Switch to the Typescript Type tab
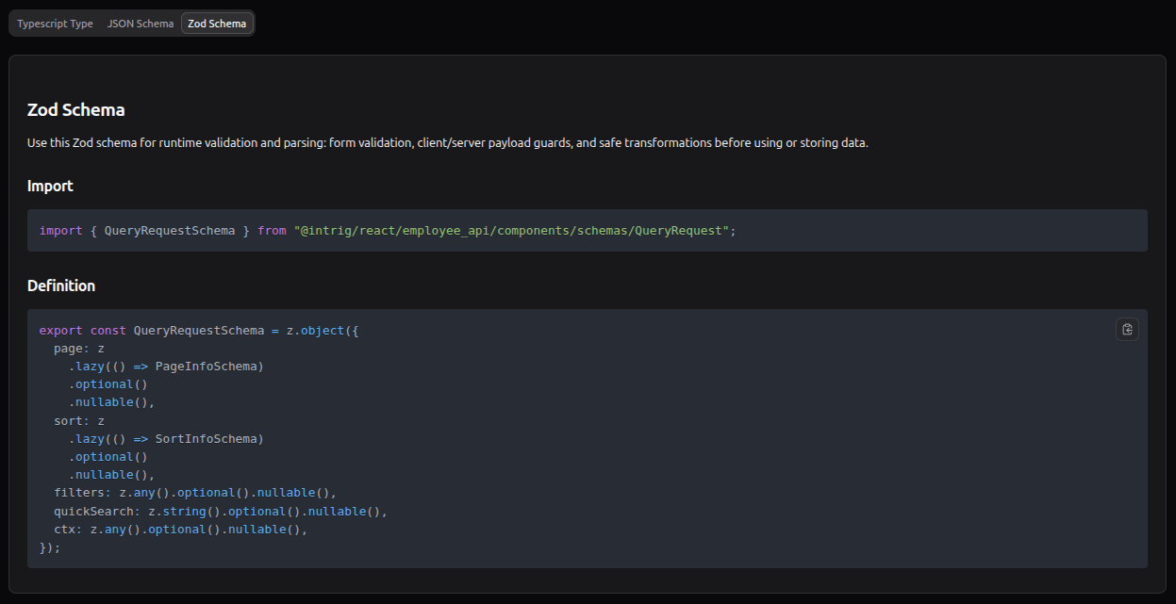Screen dimensions: 1176x604 (x=55, y=24)
